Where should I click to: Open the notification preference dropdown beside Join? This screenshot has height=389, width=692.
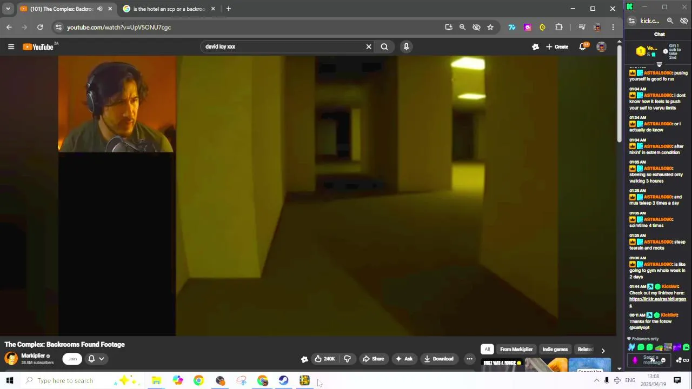[x=96, y=359]
